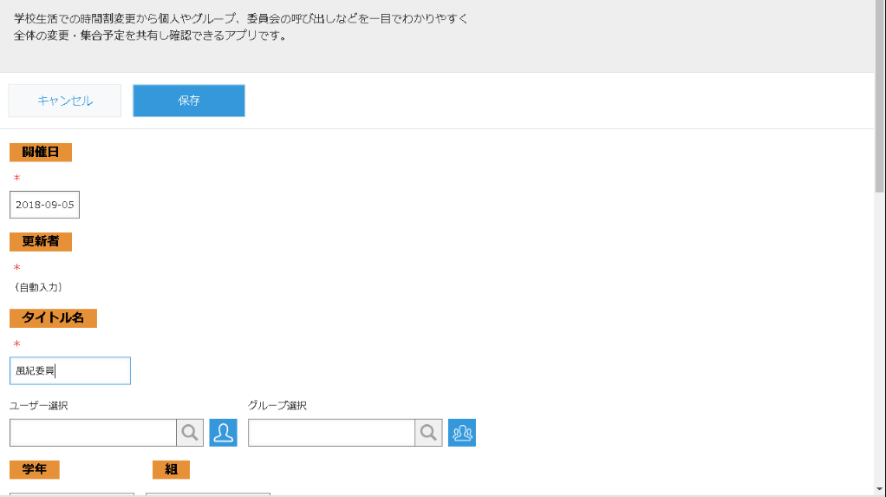
Task: Click the 開催日 orange label
Action: pyautogui.click(x=41, y=152)
